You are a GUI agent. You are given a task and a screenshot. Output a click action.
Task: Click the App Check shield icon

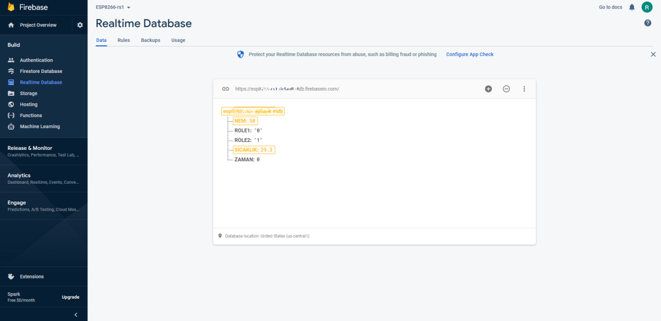tap(240, 55)
